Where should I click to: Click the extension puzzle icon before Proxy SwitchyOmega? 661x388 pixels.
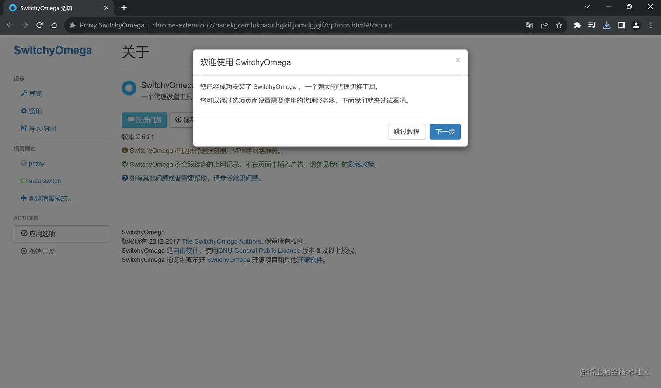click(x=73, y=25)
